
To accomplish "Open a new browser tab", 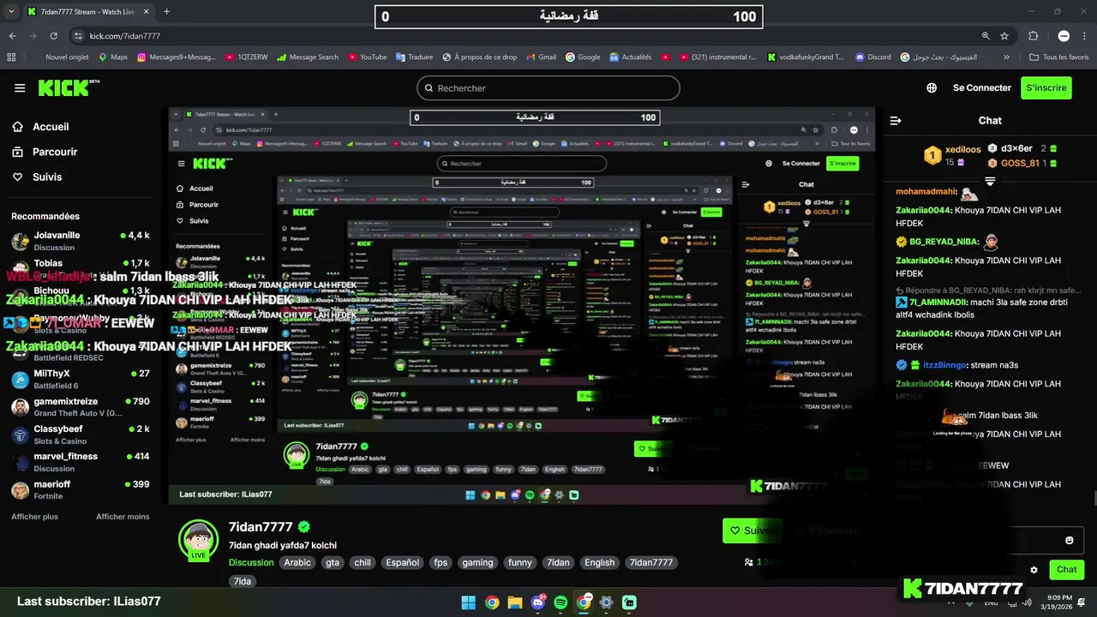I will (166, 12).
